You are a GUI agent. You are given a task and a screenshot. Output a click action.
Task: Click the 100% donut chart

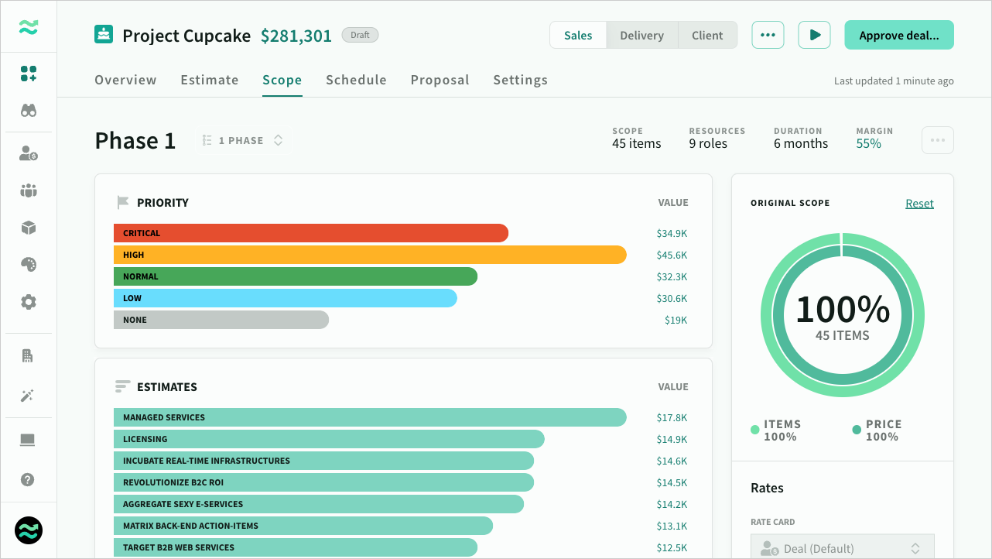click(x=842, y=315)
